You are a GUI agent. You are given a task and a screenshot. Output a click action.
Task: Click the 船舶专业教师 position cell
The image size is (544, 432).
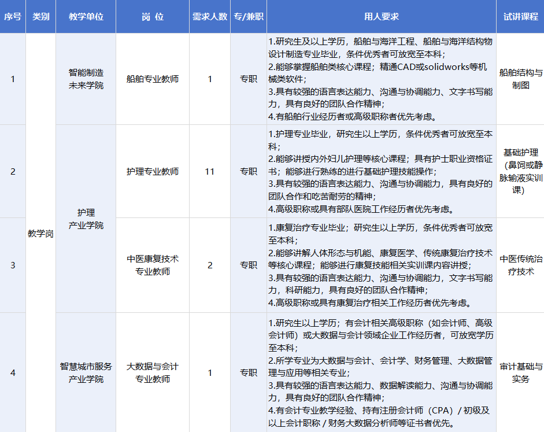coord(153,79)
